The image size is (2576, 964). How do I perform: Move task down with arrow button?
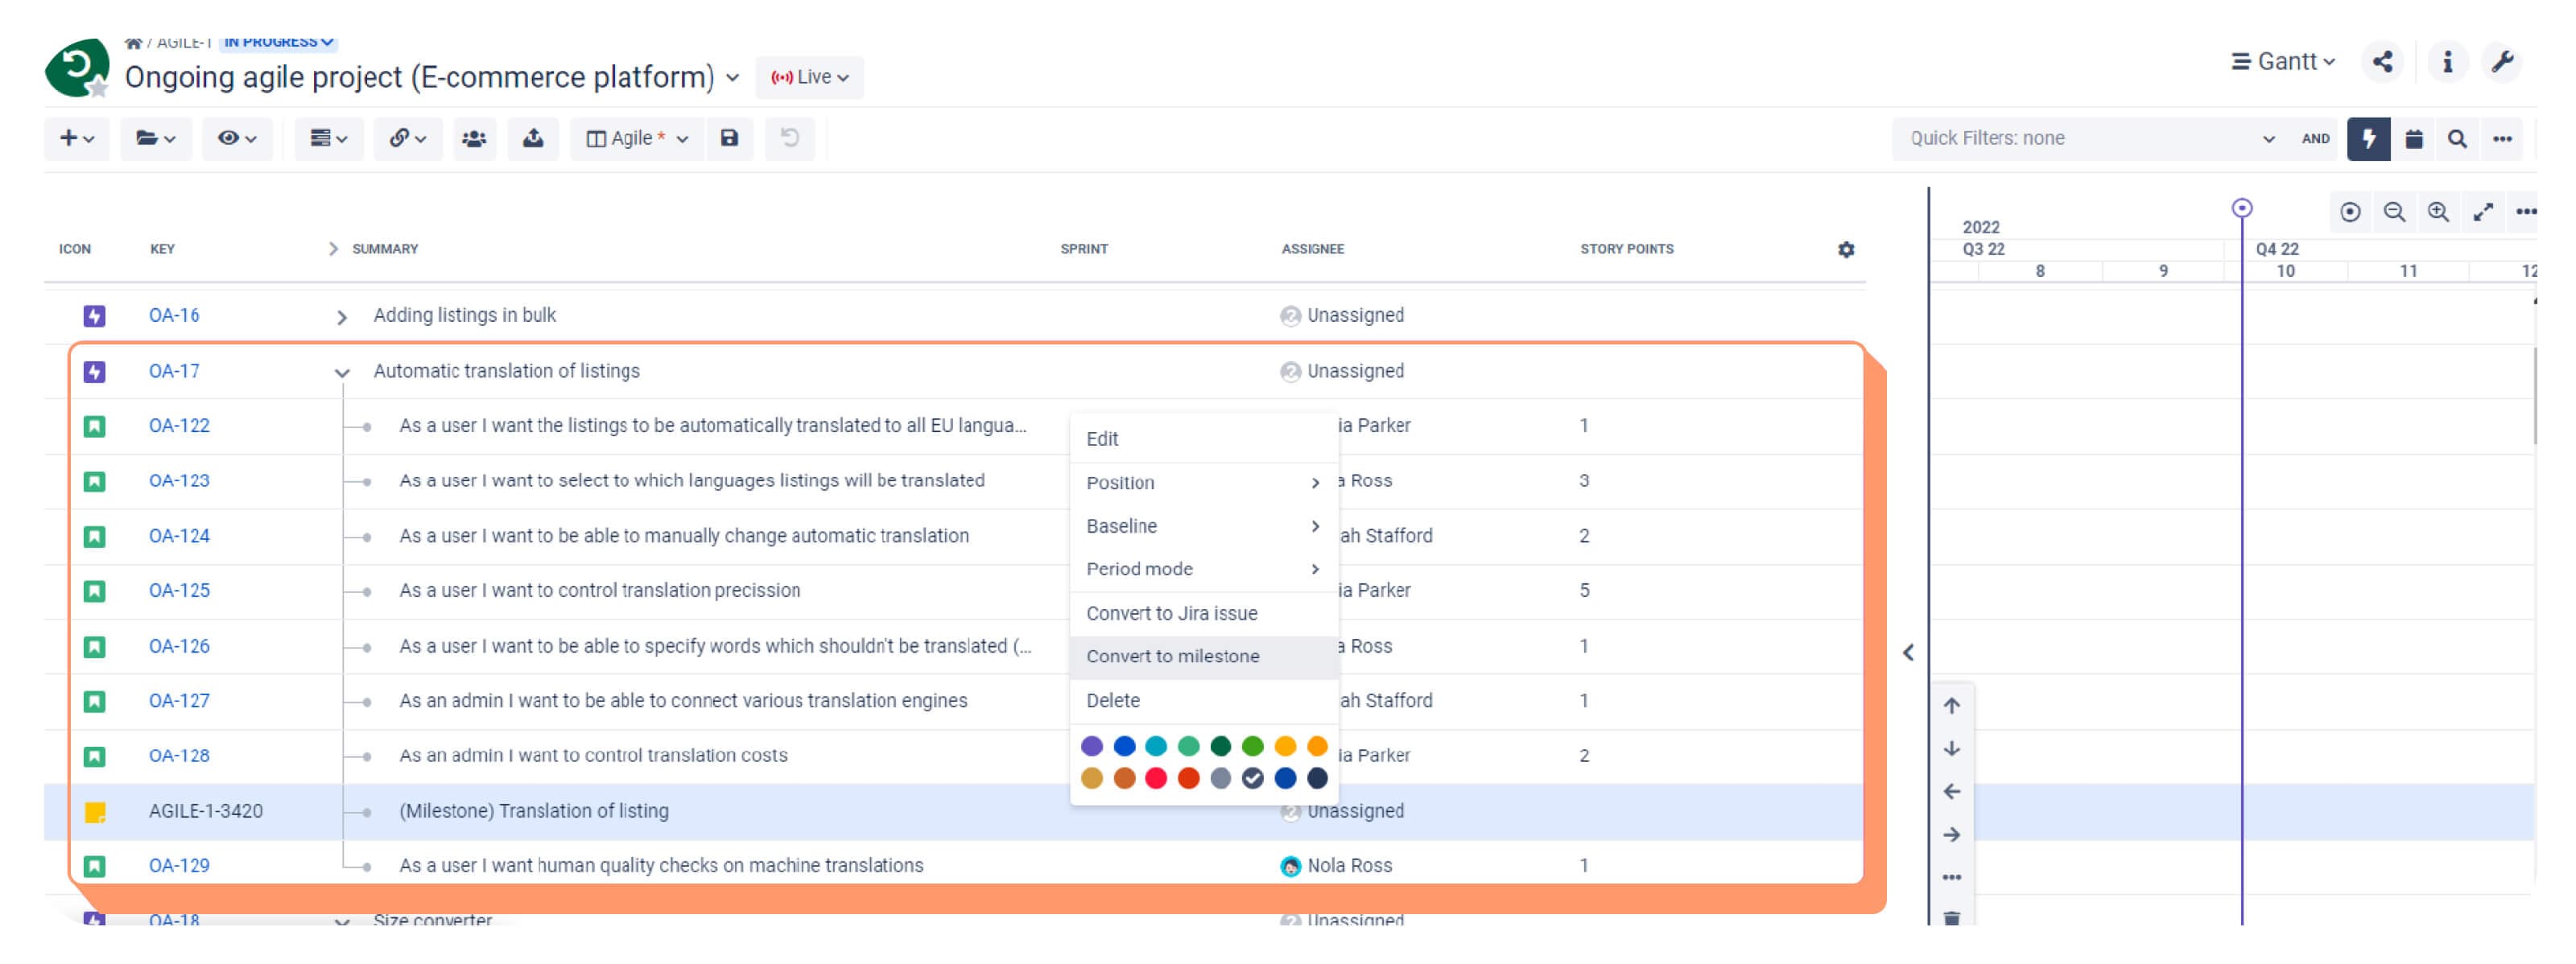tap(1951, 749)
